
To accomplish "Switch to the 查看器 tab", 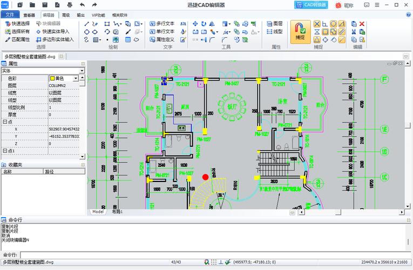I will (x=29, y=15).
